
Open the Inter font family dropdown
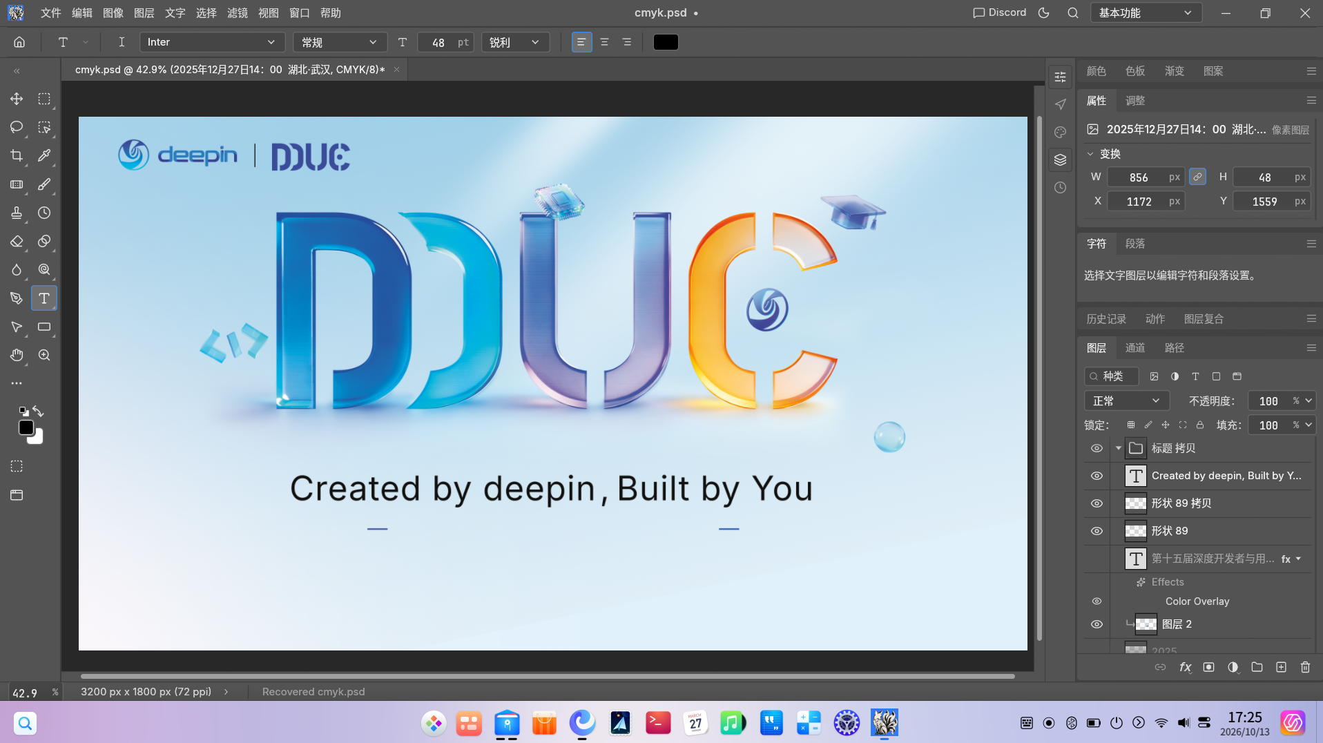[x=212, y=42]
